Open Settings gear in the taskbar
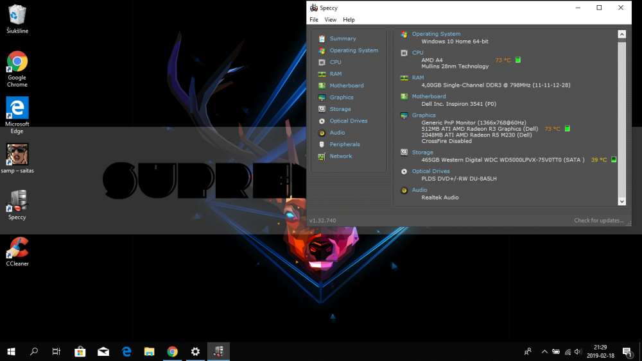Screen dimensions: 642x361 click(195, 351)
